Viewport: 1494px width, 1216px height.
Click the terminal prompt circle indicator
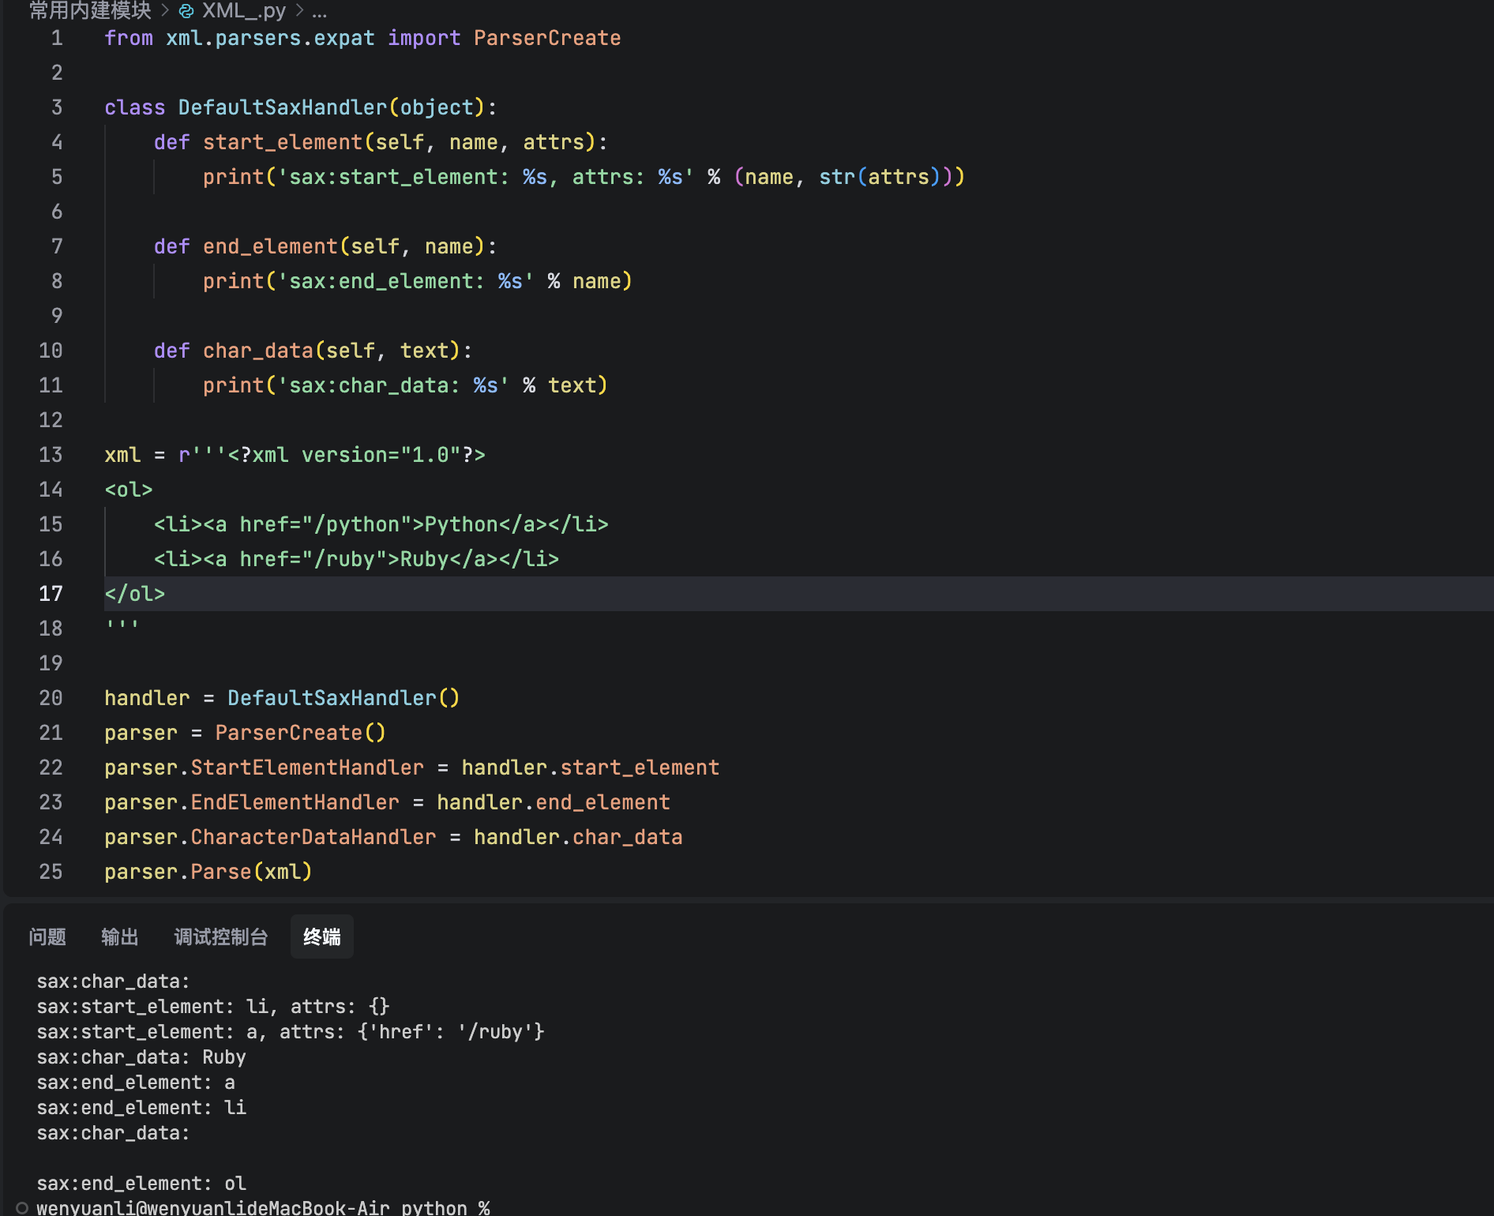point(22,1207)
